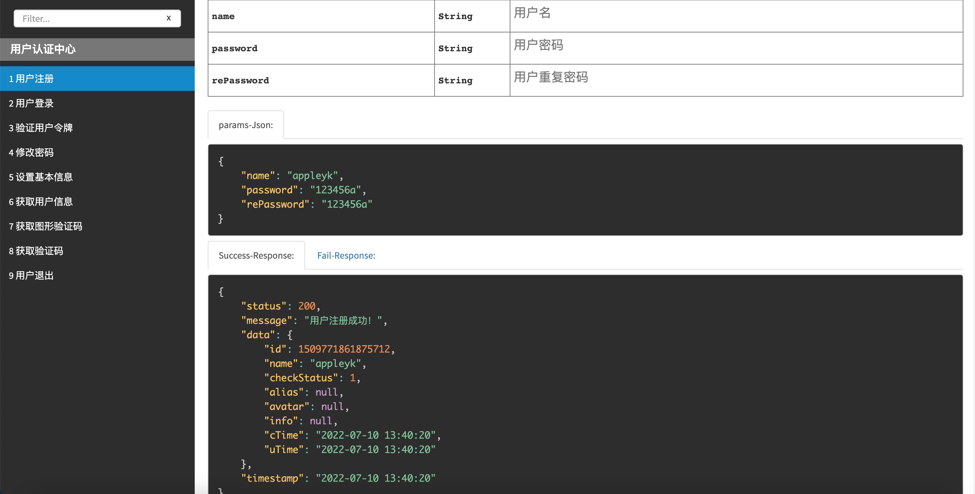Click the 用户名 description cell
The height and width of the screenshot is (494, 975).
point(736,16)
